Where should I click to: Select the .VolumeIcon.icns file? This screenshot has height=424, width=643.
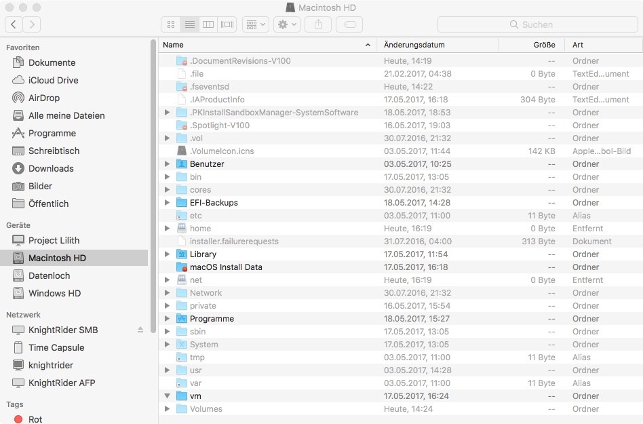(401, 151)
